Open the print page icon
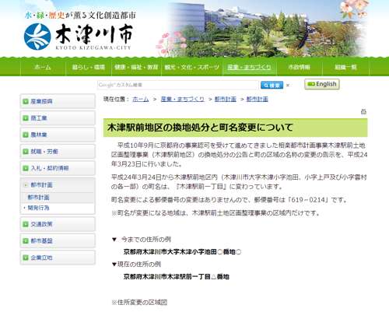The image size is (389, 319). [363, 112]
